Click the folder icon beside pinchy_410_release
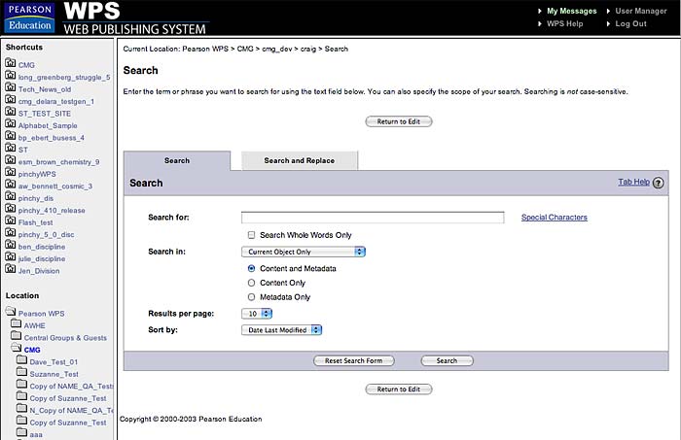 pyautogui.click(x=11, y=209)
